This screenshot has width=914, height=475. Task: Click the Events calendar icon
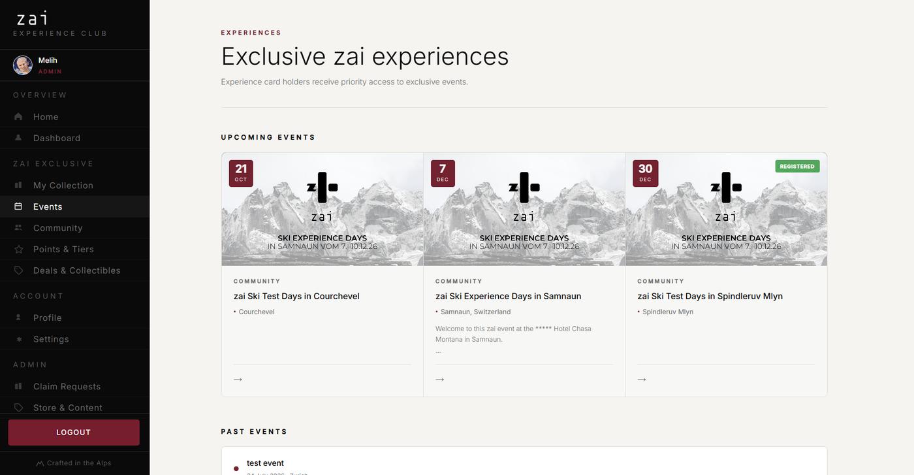[x=18, y=206]
